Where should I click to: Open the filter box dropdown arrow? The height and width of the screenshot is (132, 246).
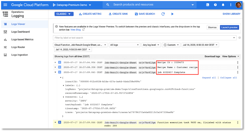click(234, 38)
